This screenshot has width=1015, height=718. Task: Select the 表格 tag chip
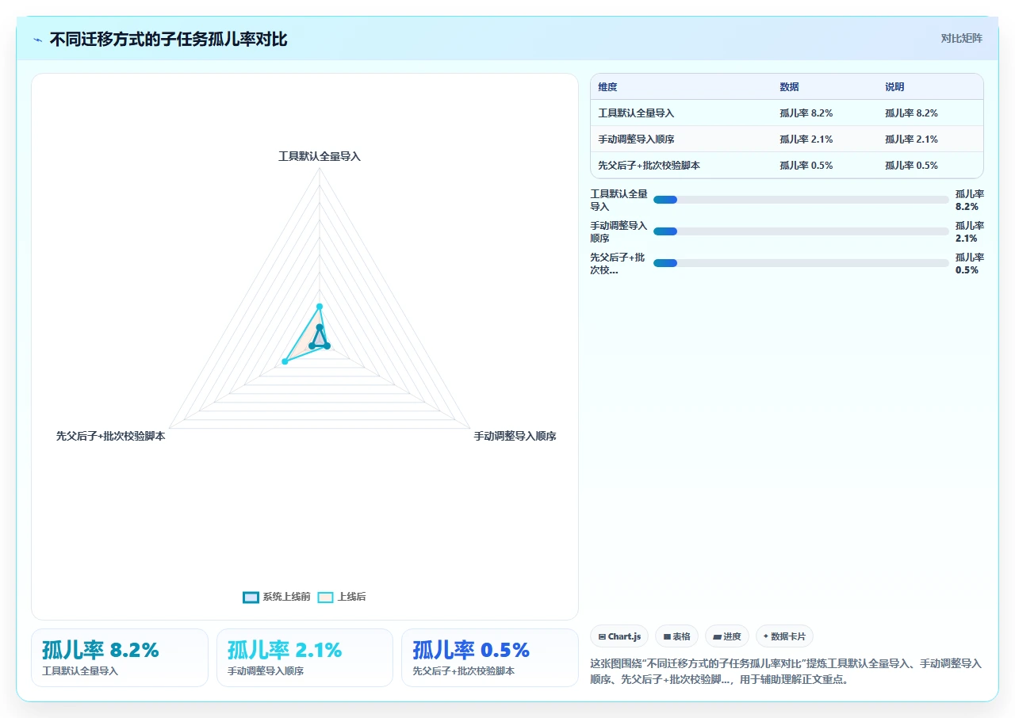[x=676, y=636]
